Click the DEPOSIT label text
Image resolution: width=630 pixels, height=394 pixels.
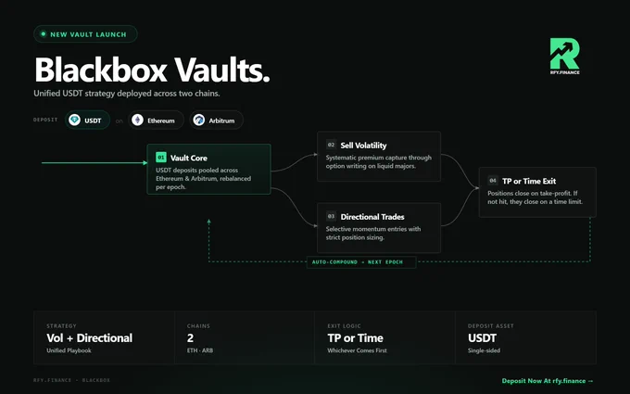[x=45, y=120]
